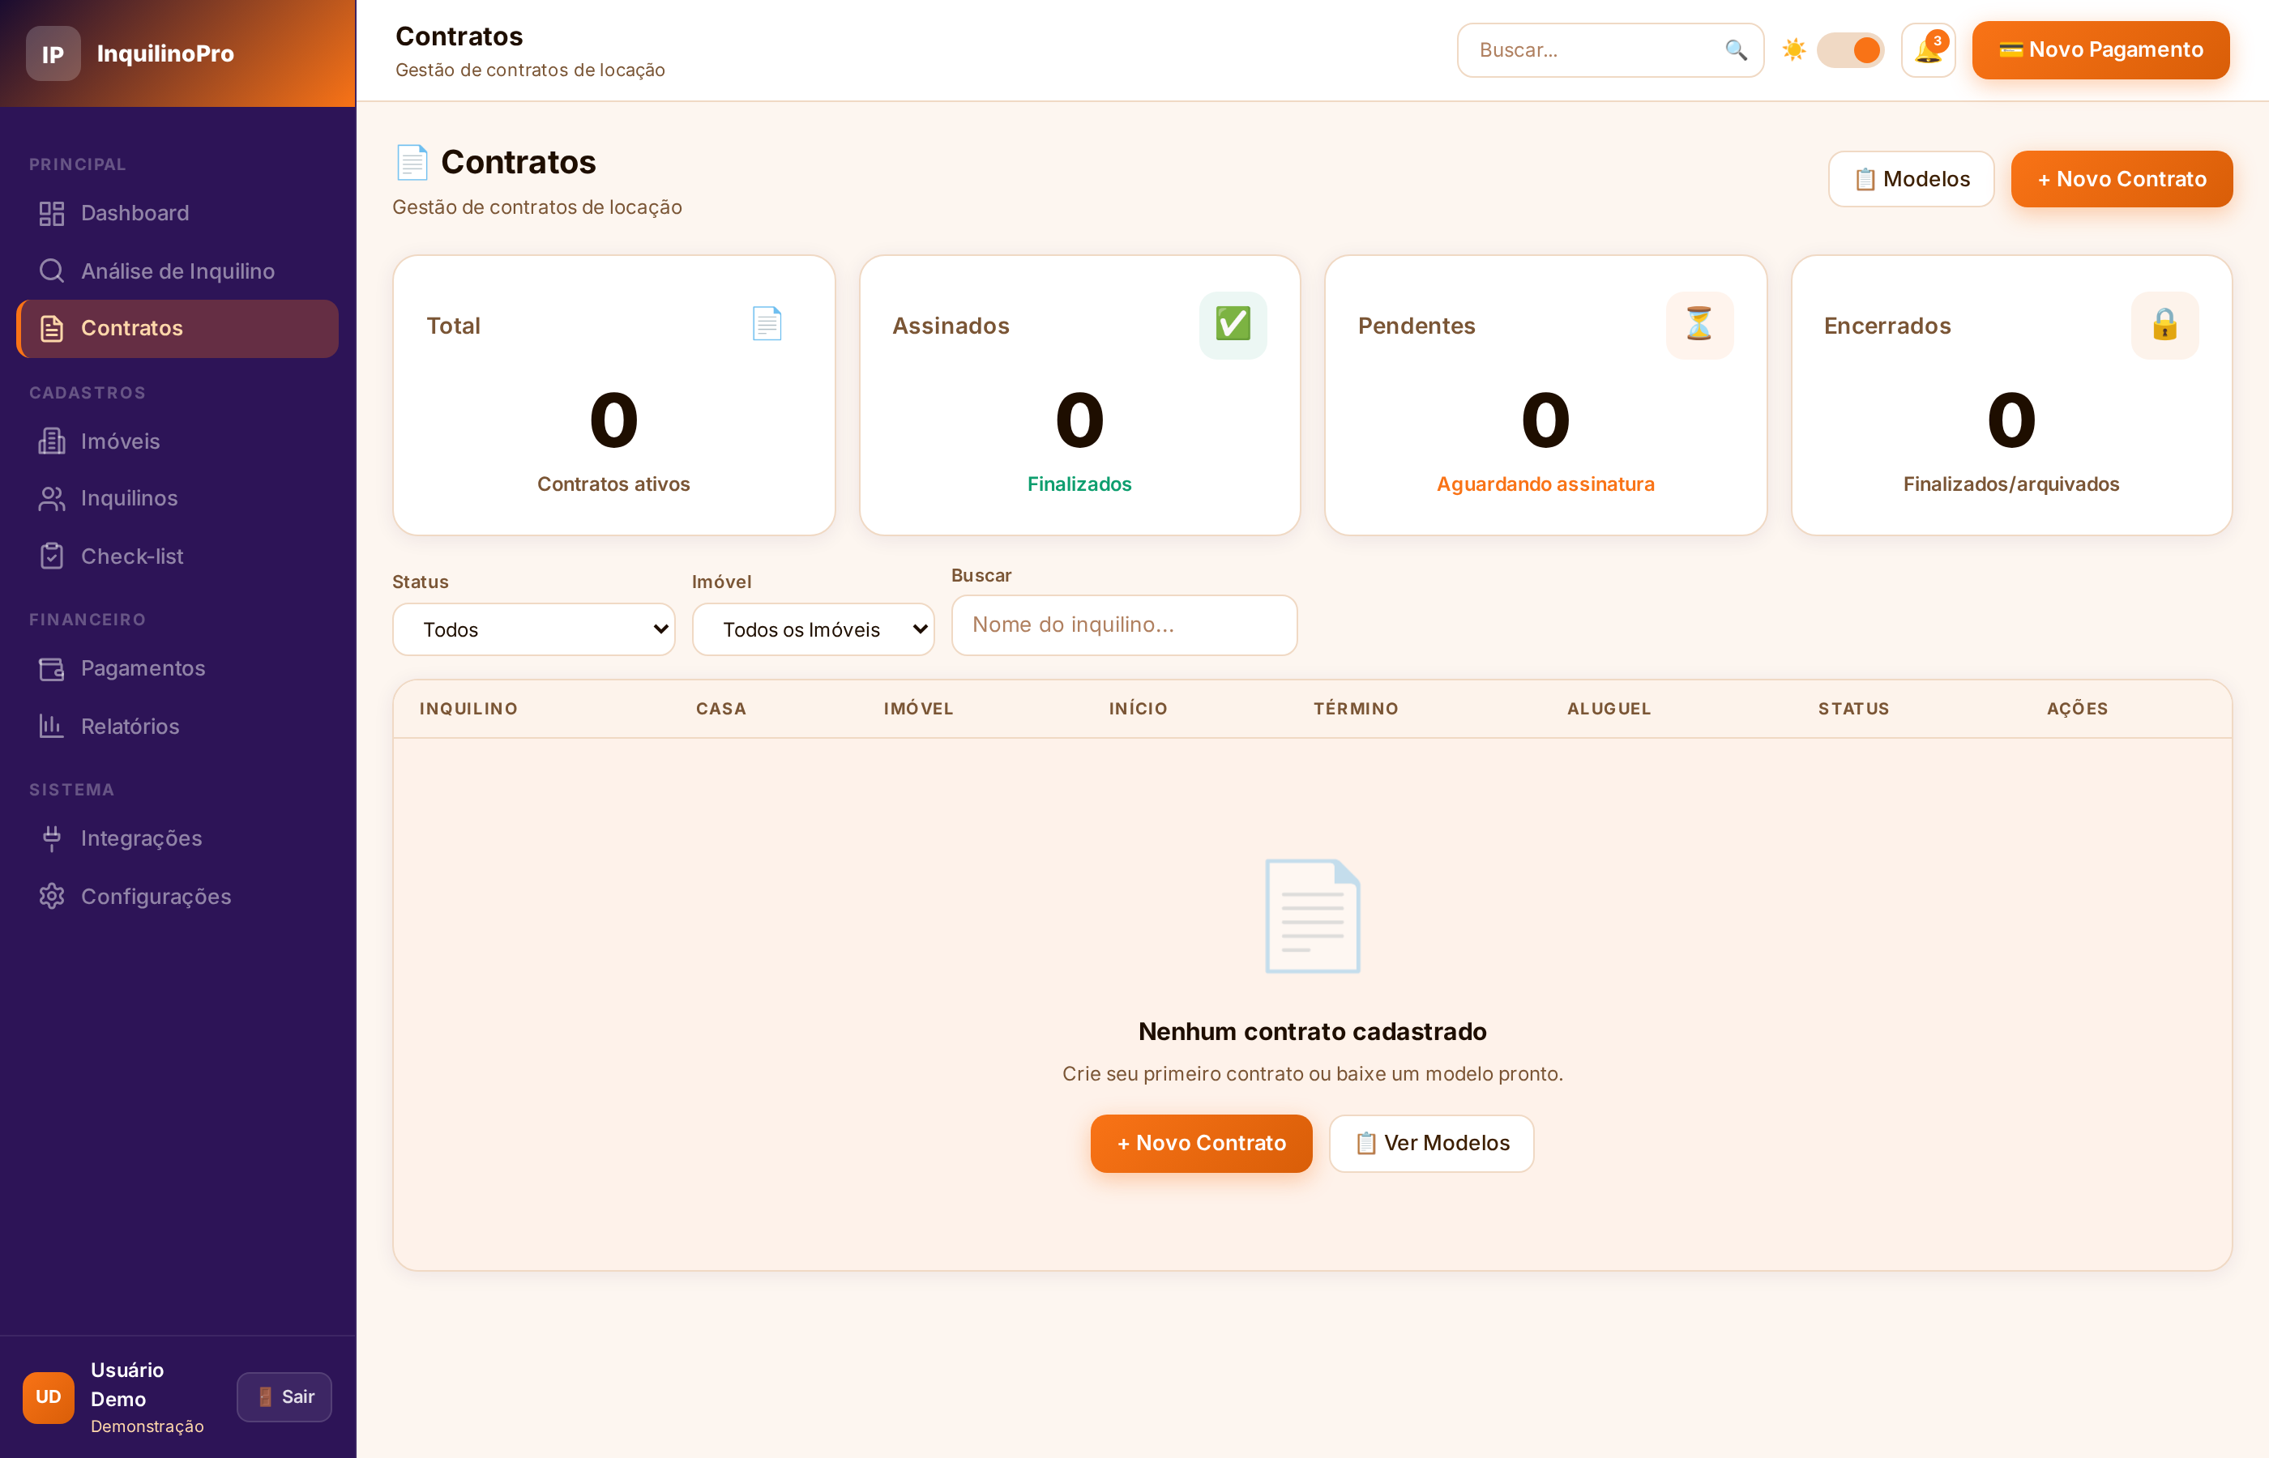Click the Total card document icon
Image resolution: width=2269 pixels, height=1458 pixels.
(766, 325)
